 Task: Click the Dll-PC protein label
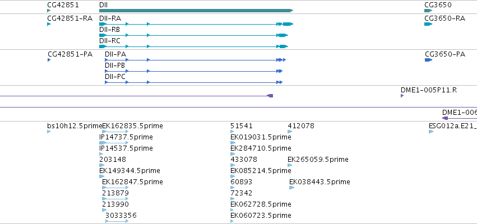point(115,77)
